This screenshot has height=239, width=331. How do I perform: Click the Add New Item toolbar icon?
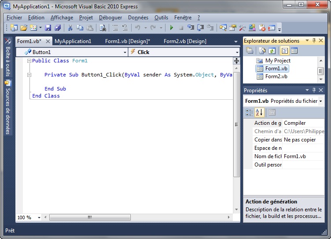click(x=33, y=28)
